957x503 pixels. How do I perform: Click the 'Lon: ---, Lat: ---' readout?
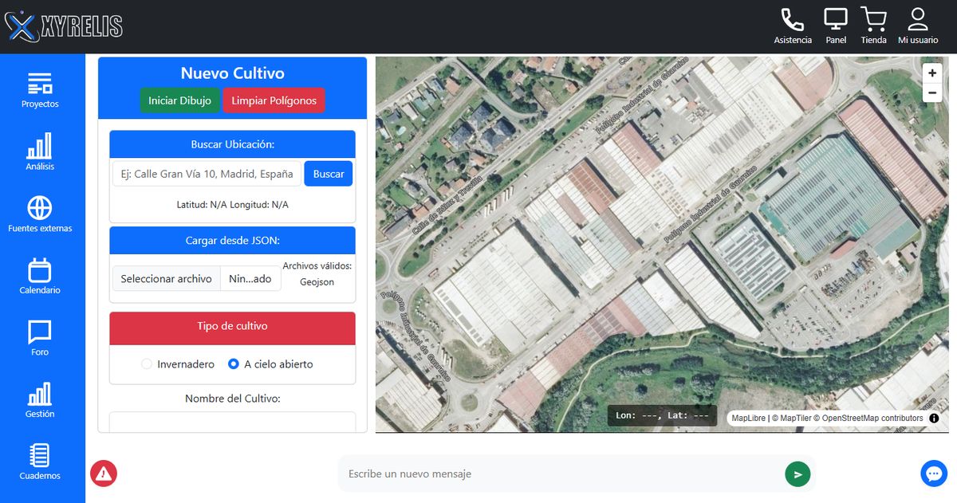(x=663, y=415)
